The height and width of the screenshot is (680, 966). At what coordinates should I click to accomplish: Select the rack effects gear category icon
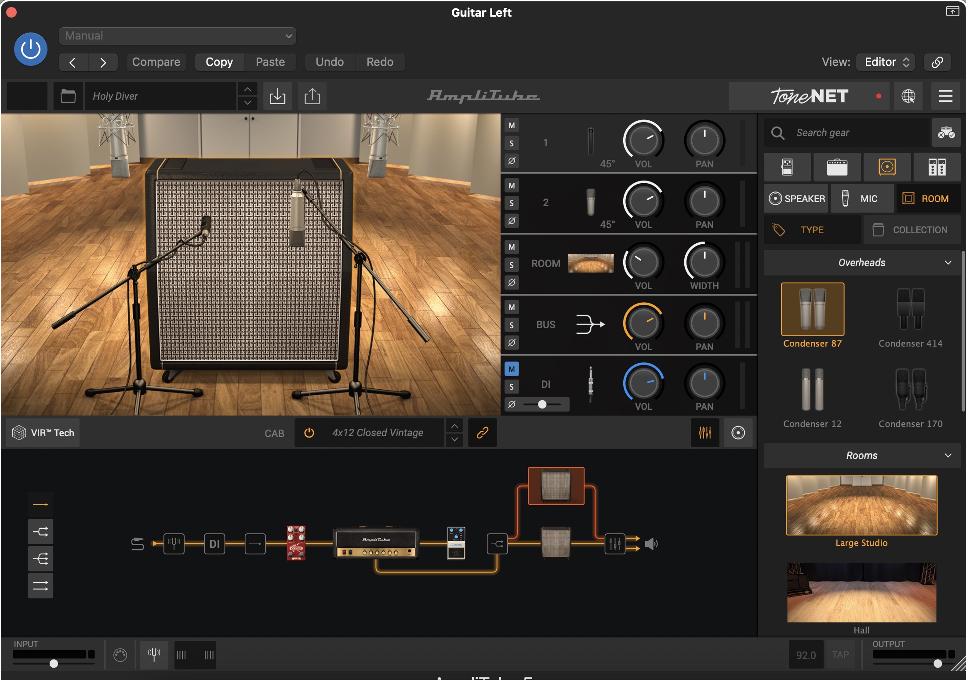[937, 167]
